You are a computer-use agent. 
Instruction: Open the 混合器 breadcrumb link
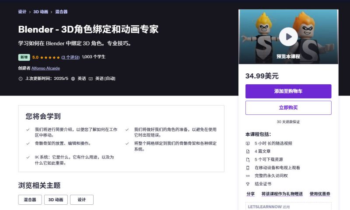coord(61,12)
